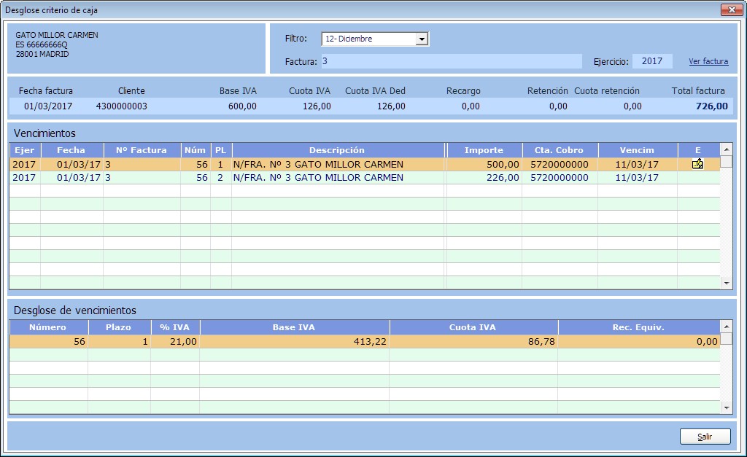
Task: Click the Salir button
Action: [705, 437]
